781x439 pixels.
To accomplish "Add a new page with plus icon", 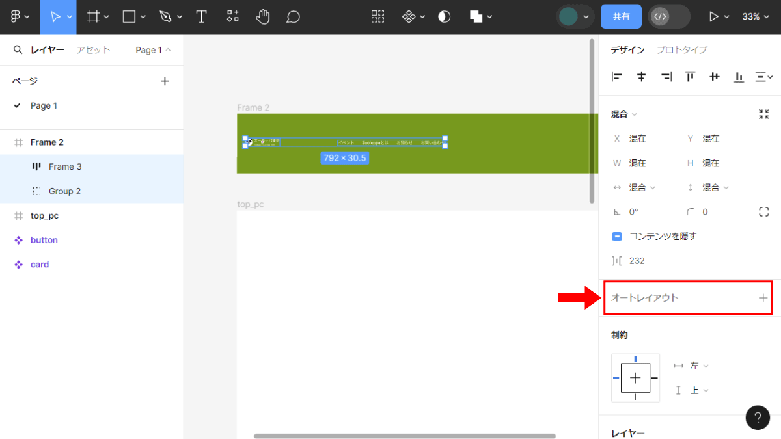I will click(165, 81).
